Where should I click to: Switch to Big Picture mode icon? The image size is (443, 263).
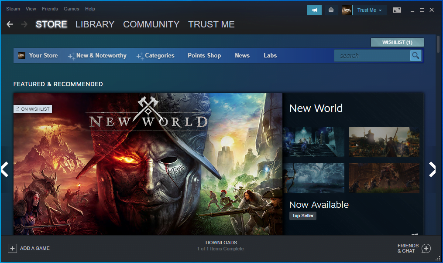point(397,10)
